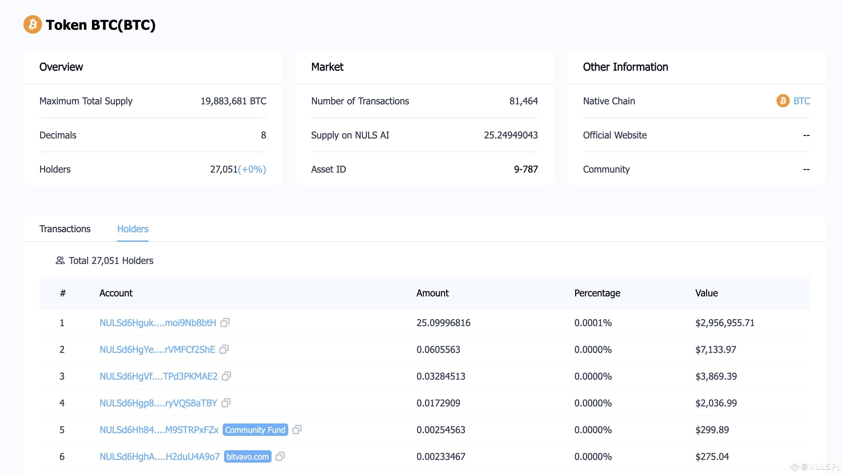The image size is (842, 475).
Task: Click the amount 0.0172909
Action: (x=438, y=403)
